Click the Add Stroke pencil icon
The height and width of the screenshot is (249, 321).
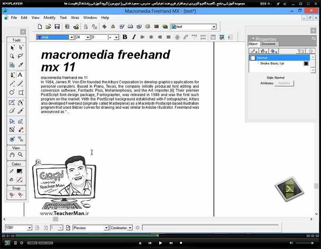tap(254, 51)
